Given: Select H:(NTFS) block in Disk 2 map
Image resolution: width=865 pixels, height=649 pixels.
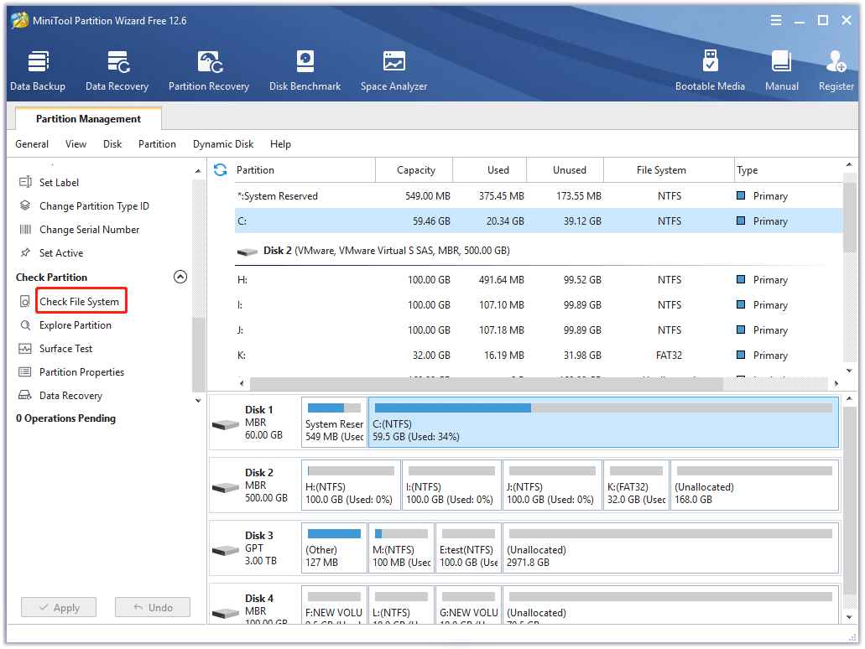Looking at the screenshot, I should point(351,485).
